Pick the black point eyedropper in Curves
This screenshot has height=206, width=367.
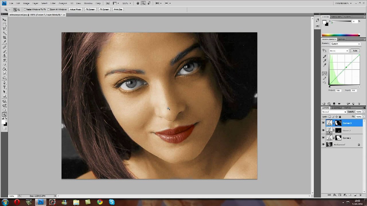(x=325, y=56)
